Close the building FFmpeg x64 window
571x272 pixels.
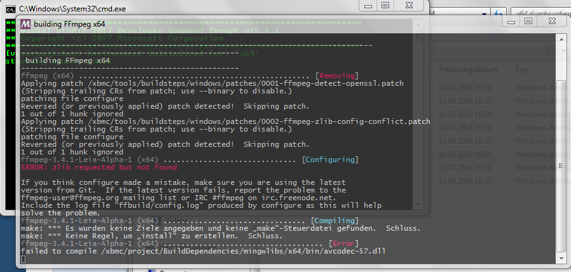pos(552,22)
